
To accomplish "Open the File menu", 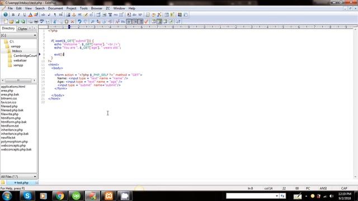I will coord(10,8).
